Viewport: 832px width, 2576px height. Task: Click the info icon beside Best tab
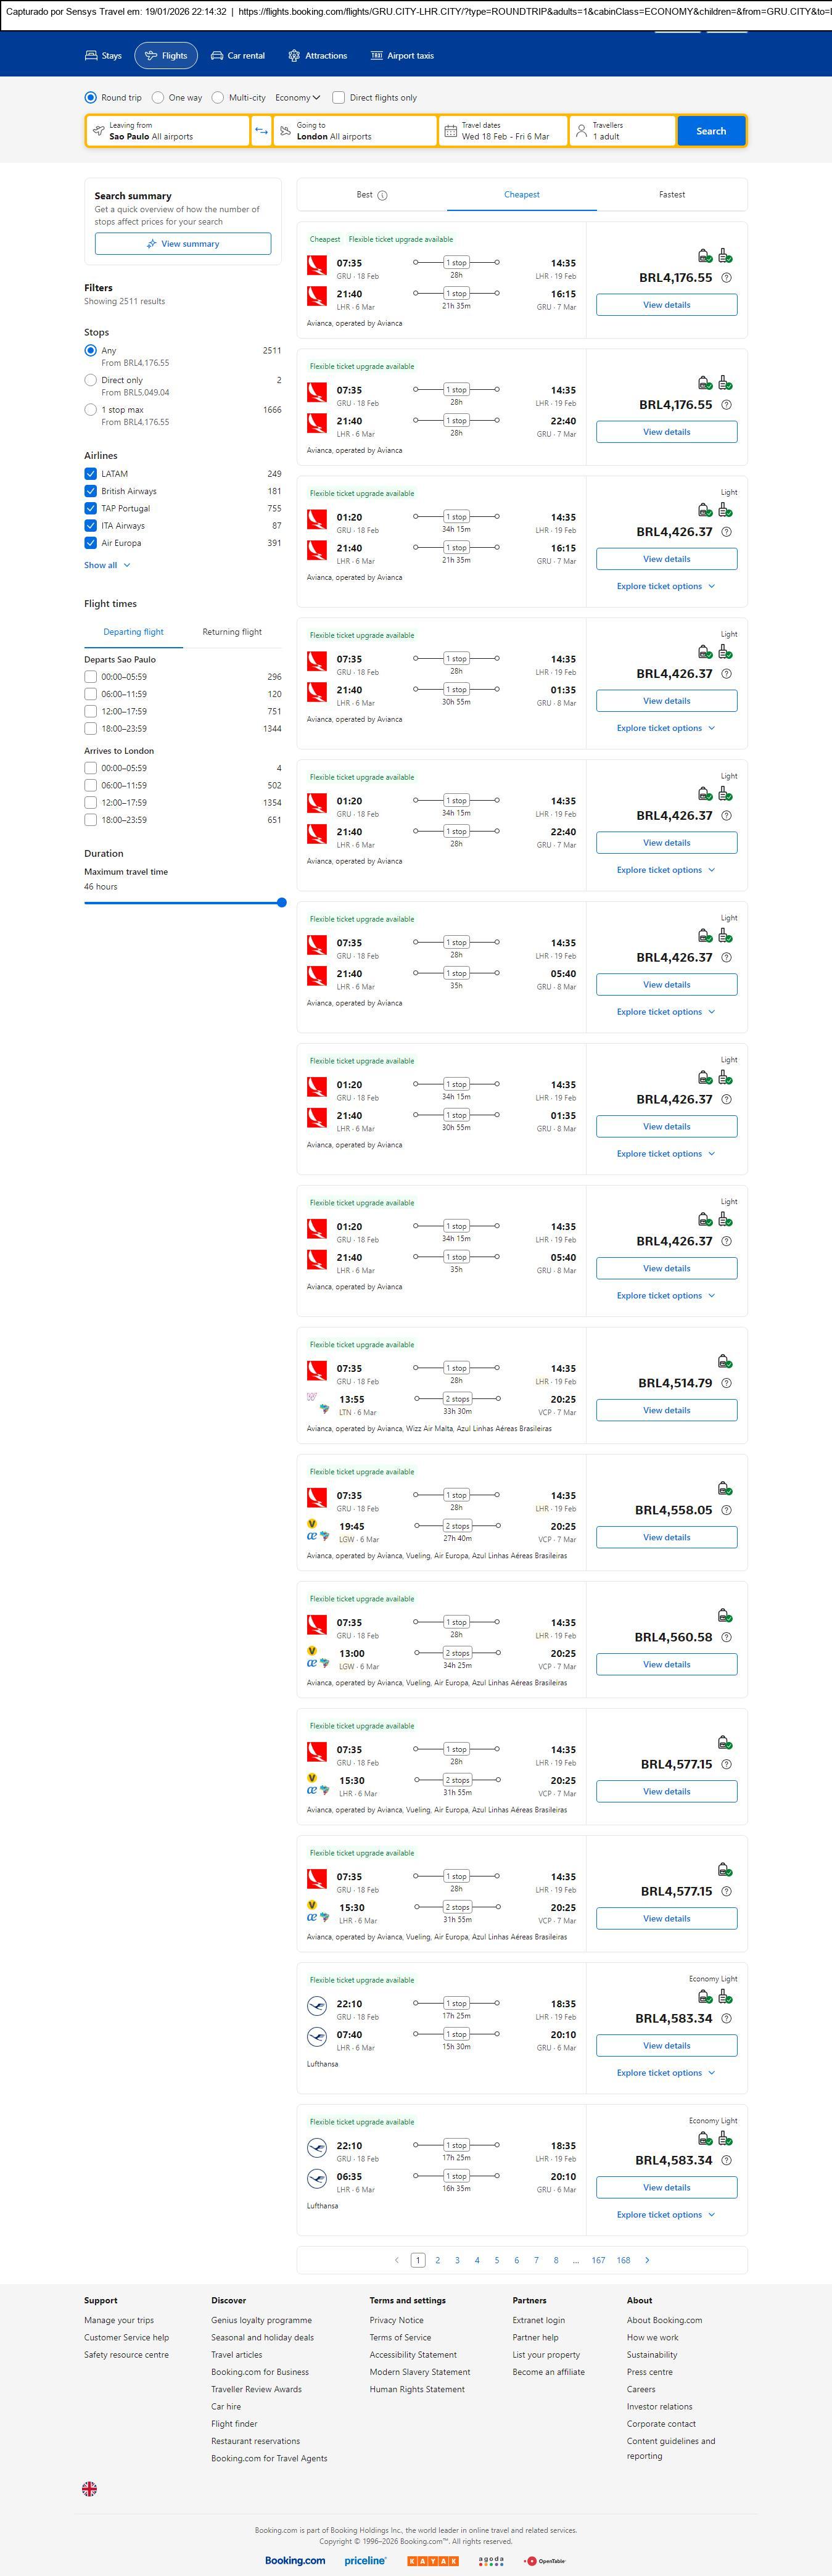[x=383, y=196]
